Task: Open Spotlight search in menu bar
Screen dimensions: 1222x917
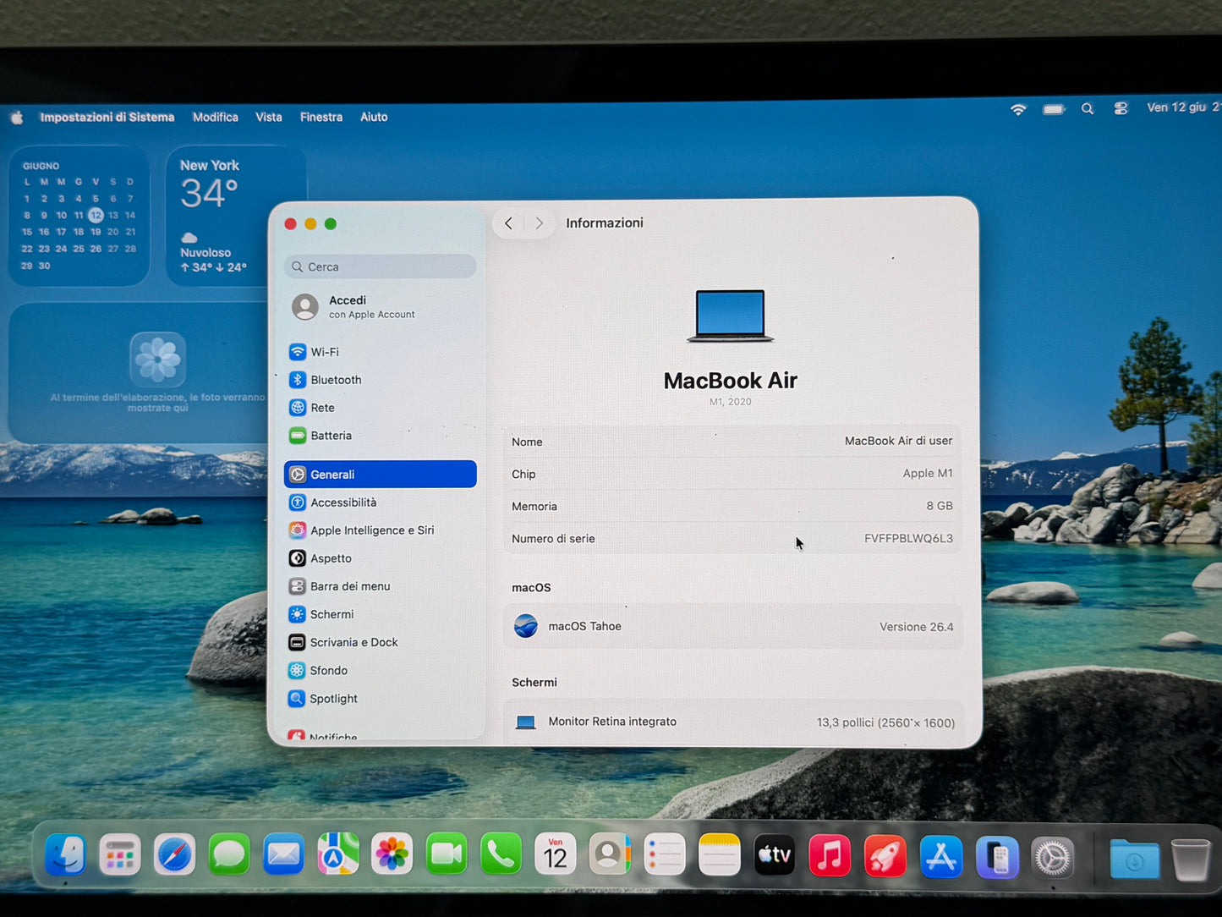Action: (x=1088, y=108)
